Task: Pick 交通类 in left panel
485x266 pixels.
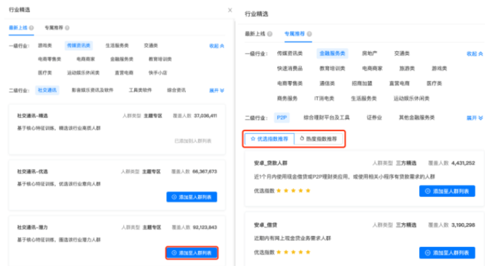Action: [x=151, y=45]
